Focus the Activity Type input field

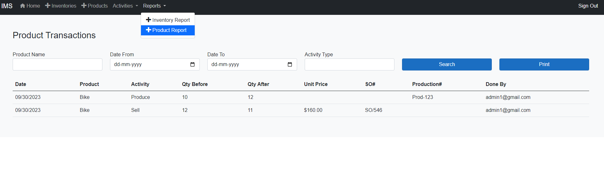(x=349, y=64)
